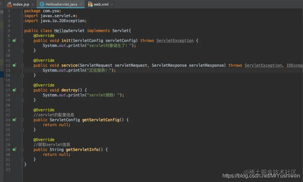The width and height of the screenshot is (303, 182).
Task: Toggle the fold end marker at line 25
Action: coord(22,130)
